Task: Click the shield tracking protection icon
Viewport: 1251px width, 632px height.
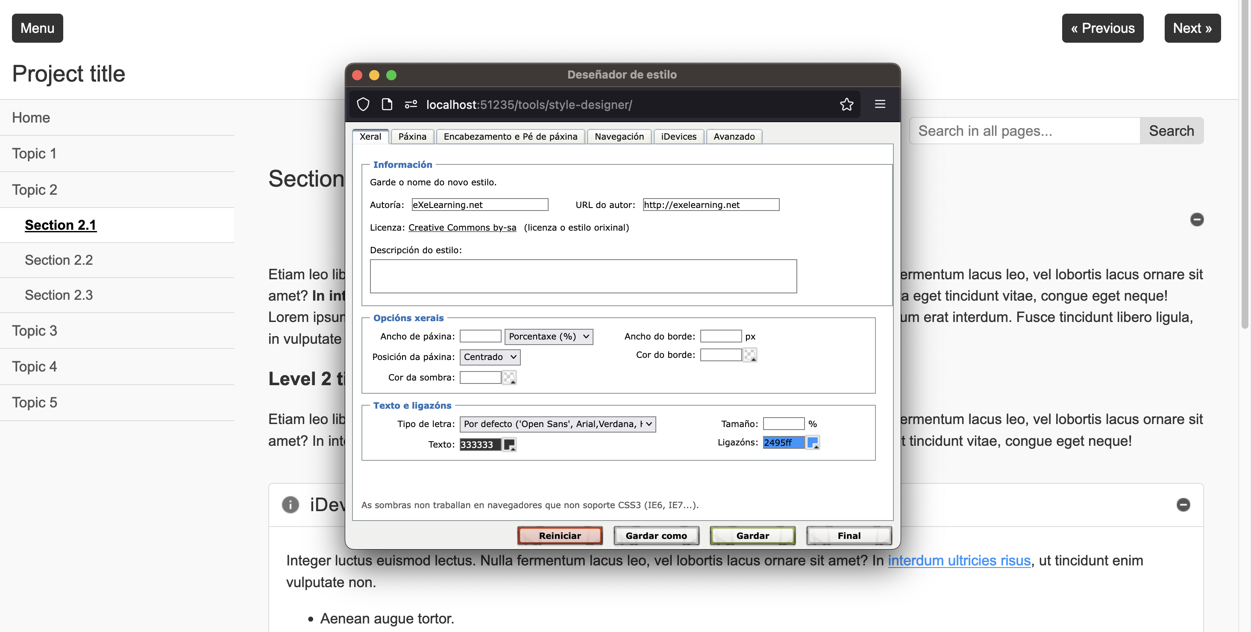Action: 363,104
